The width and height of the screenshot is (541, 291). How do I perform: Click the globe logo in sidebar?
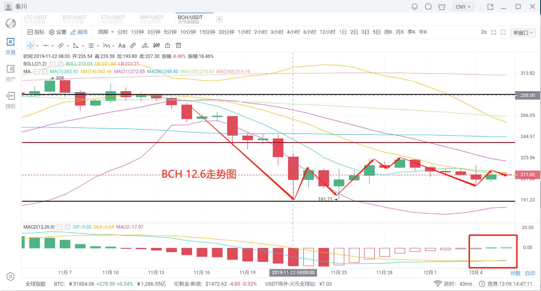pos(11,23)
